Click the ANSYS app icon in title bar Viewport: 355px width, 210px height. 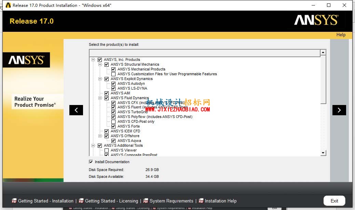(8, 5)
